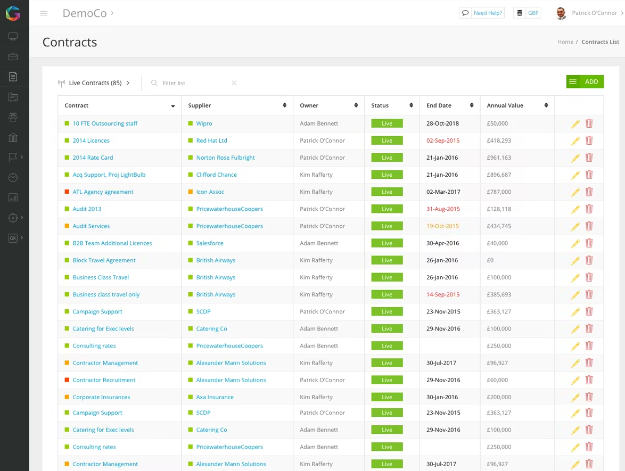The height and width of the screenshot is (471, 625).
Task: Expand the Live Contracts (85) filter selector
Action: click(128, 83)
